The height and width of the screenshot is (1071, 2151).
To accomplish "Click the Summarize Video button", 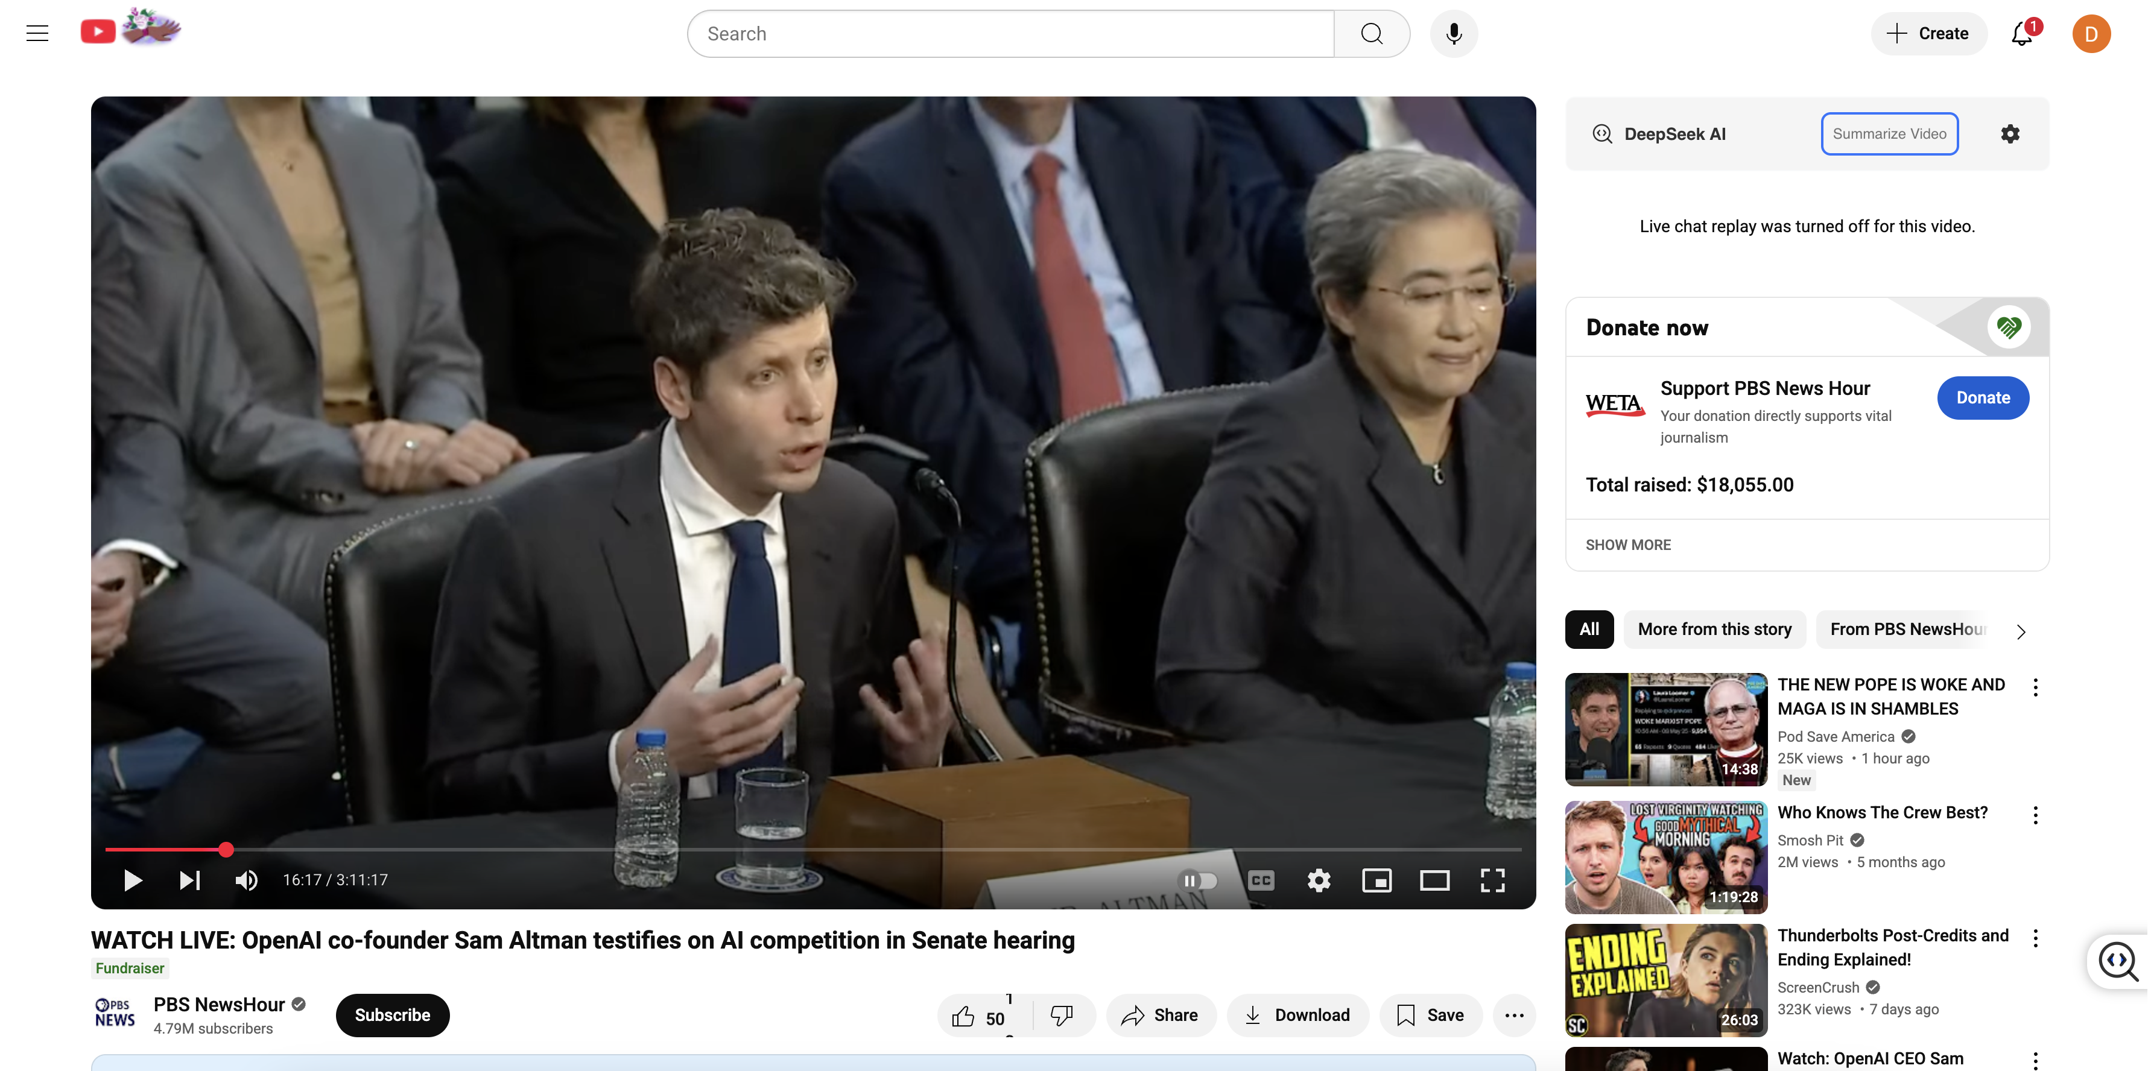I will point(1890,133).
